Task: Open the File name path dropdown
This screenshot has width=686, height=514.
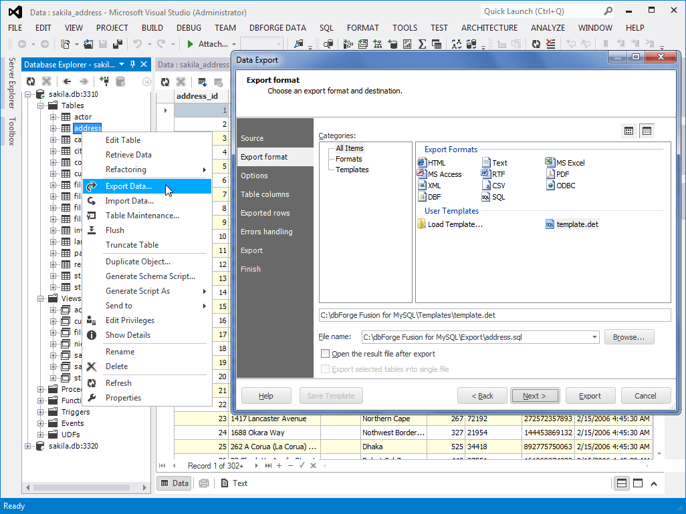Action: coord(594,336)
